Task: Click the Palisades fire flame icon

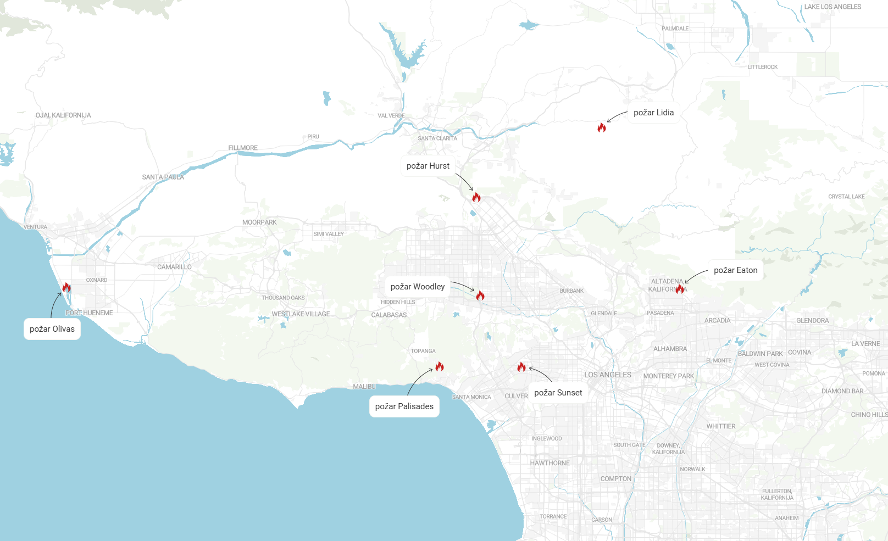Action: [440, 366]
